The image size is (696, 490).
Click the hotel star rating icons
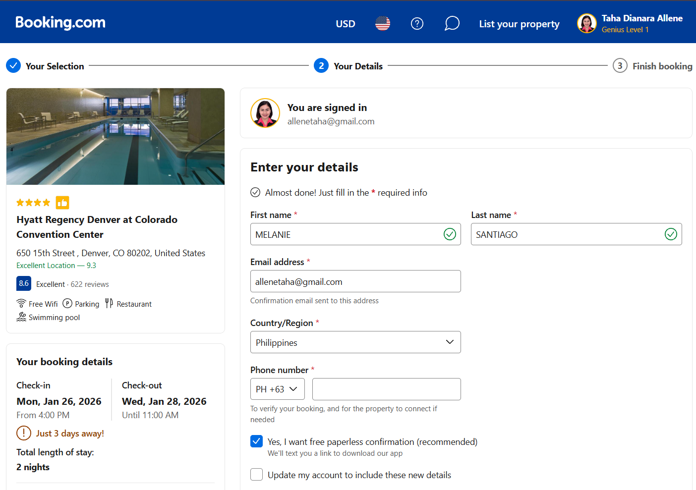[x=33, y=203]
